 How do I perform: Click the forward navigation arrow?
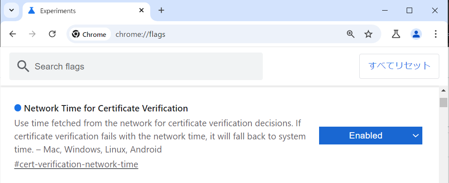[32, 34]
